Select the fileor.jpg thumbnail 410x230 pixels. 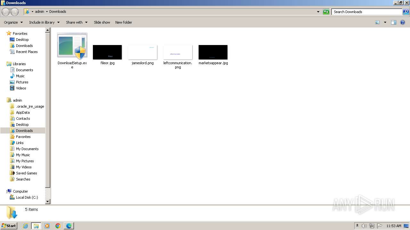[107, 52]
